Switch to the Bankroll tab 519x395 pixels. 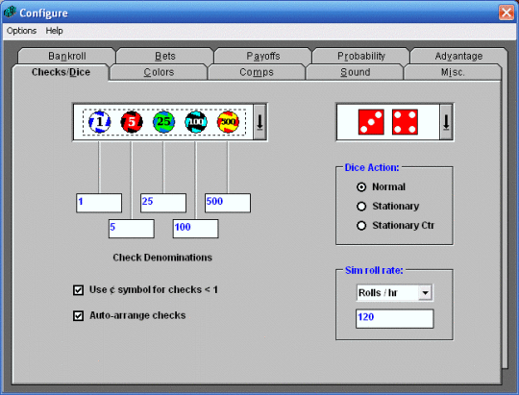click(x=67, y=56)
